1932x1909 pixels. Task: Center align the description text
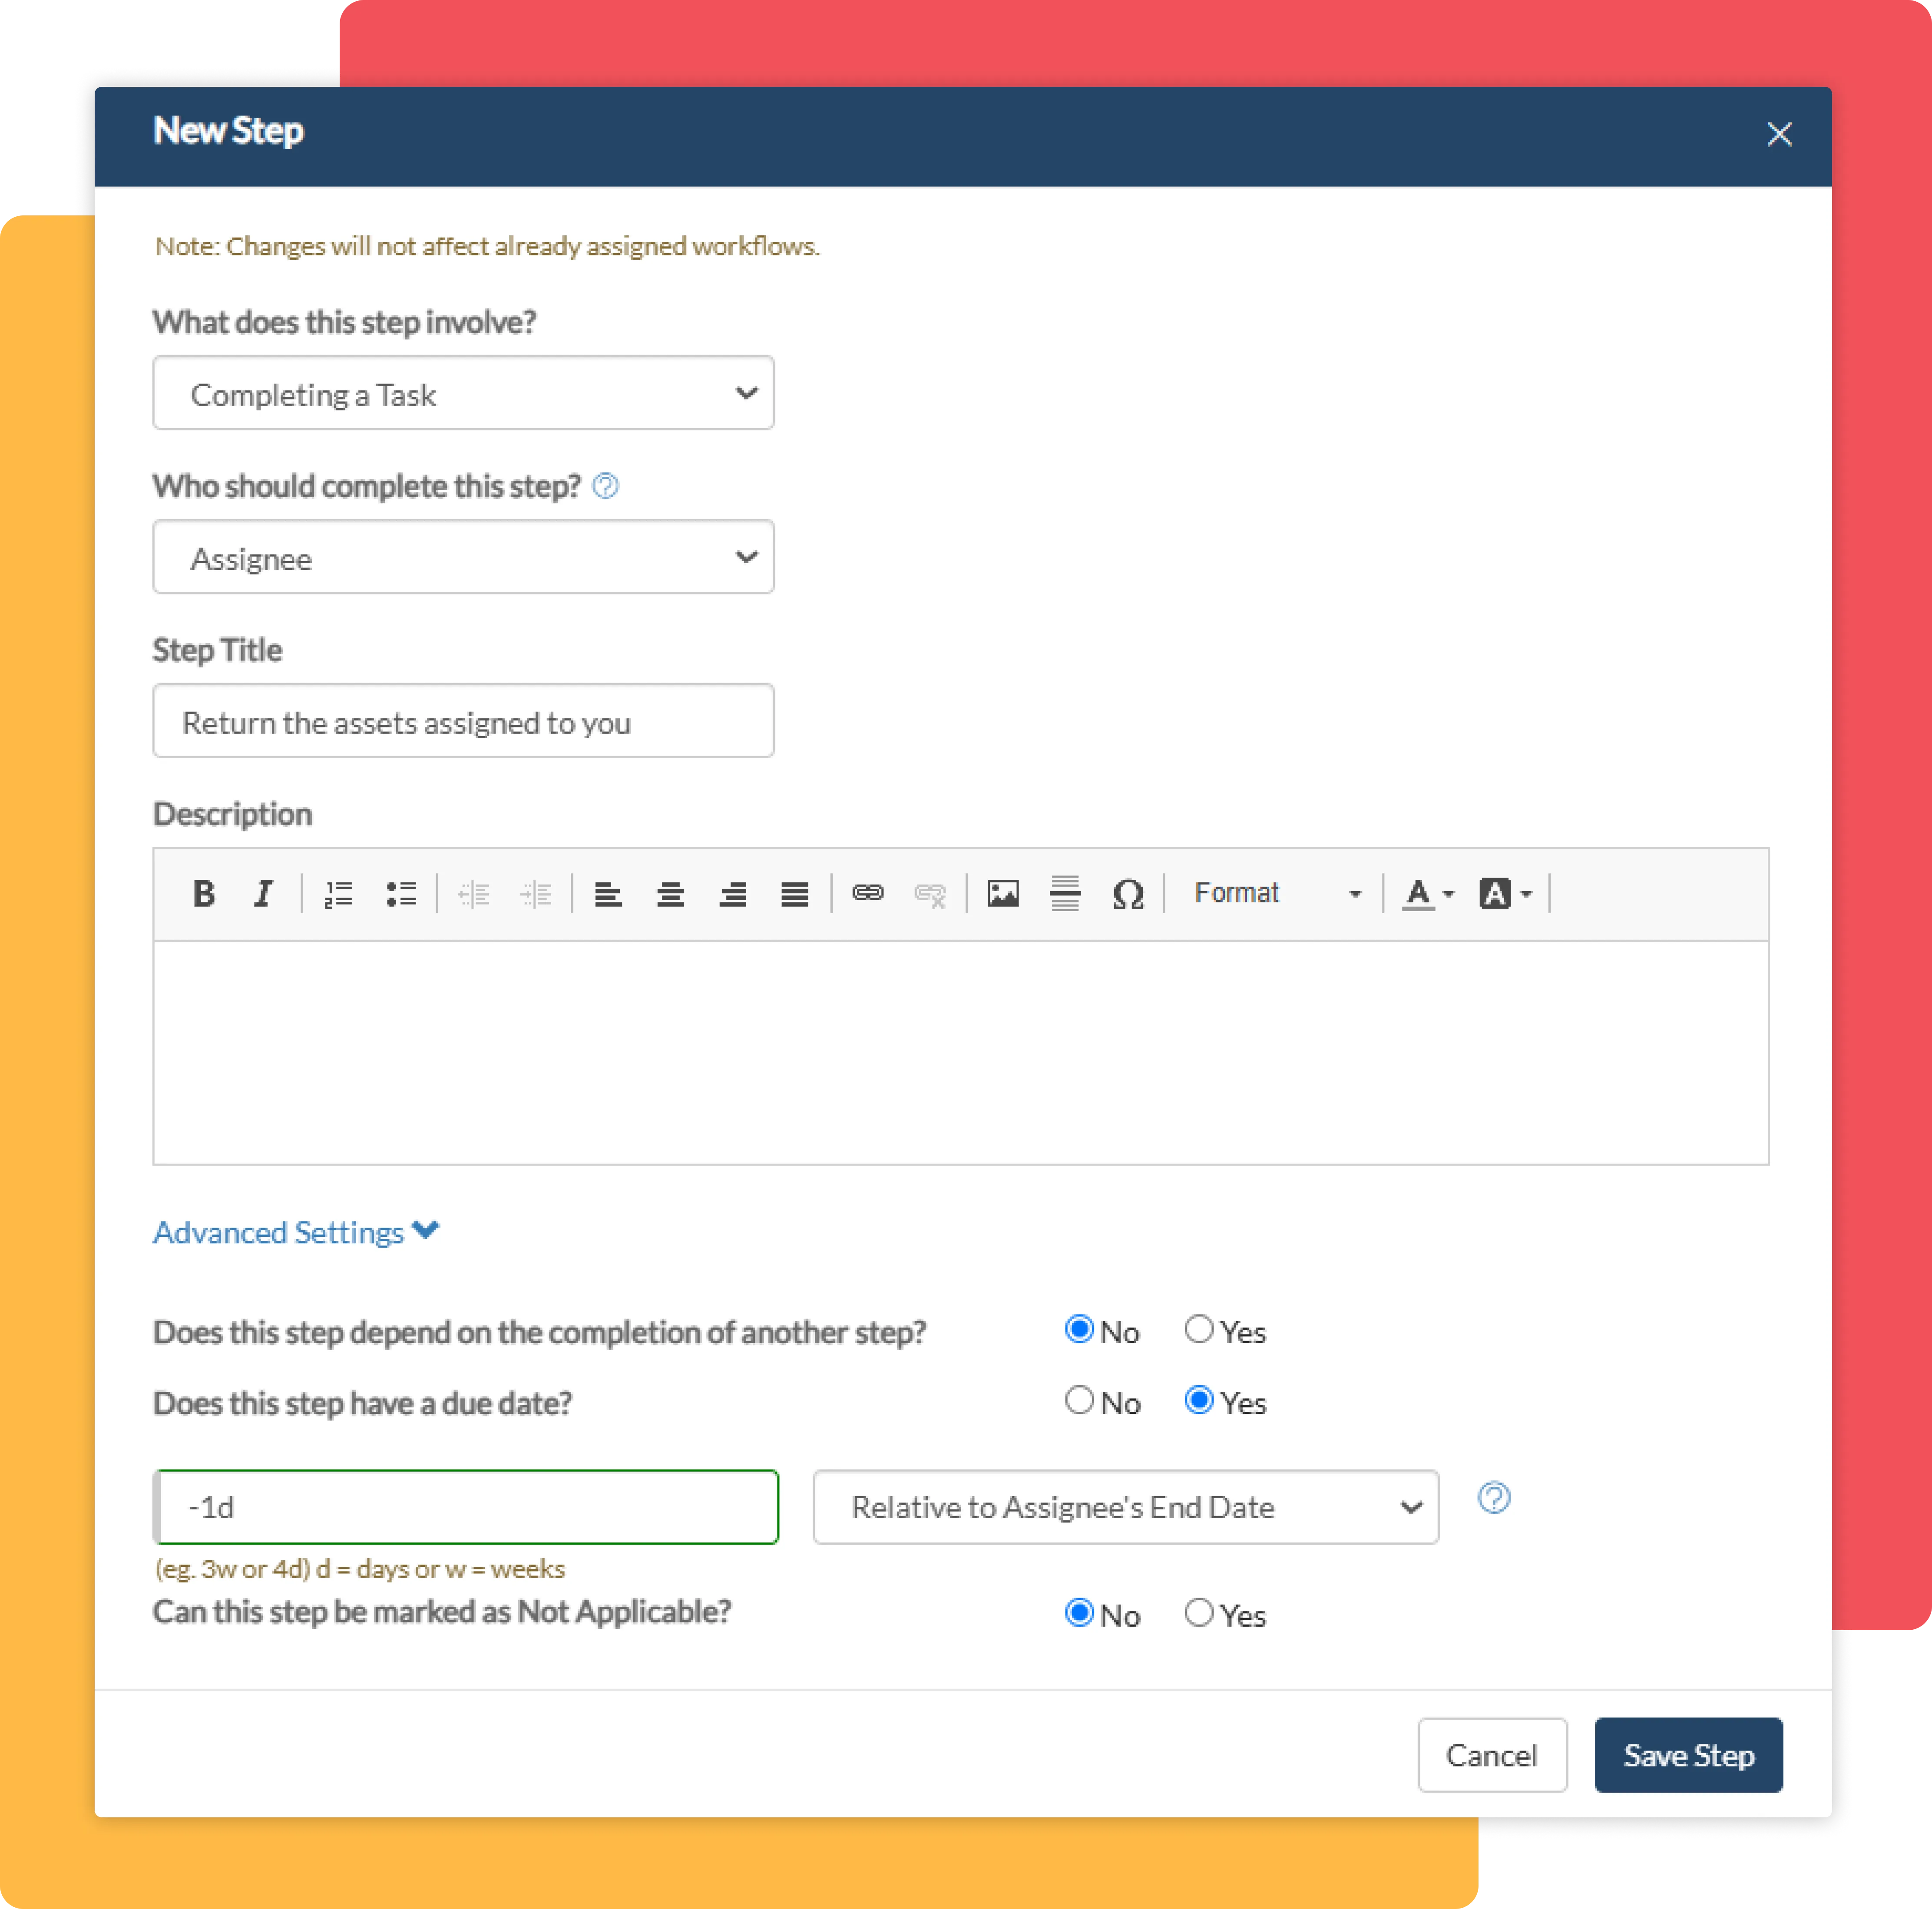(670, 893)
